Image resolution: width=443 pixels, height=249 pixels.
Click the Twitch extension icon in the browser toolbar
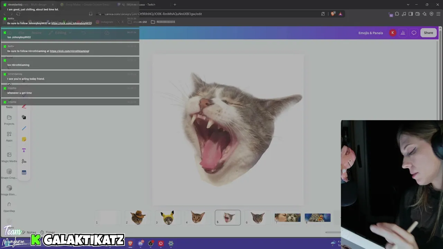coord(391,14)
